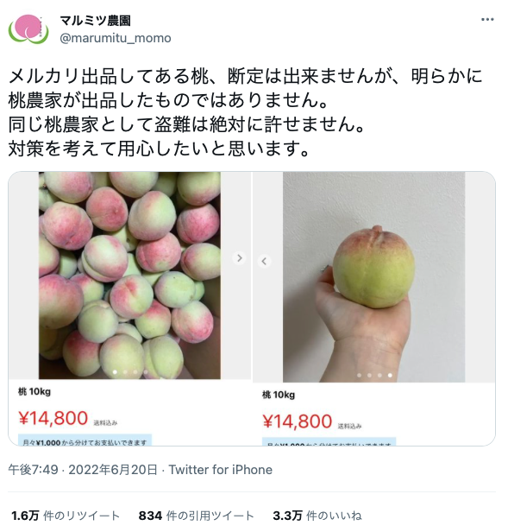This screenshot has width=508, height=532.
Task: Open the Twitter for iPhone source link
Action: click(x=220, y=470)
